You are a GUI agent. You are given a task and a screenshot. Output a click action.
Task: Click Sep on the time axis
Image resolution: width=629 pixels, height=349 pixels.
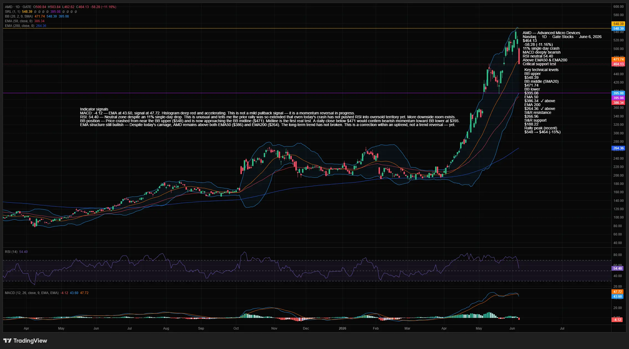pyautogui.click(x=201, y=328)
